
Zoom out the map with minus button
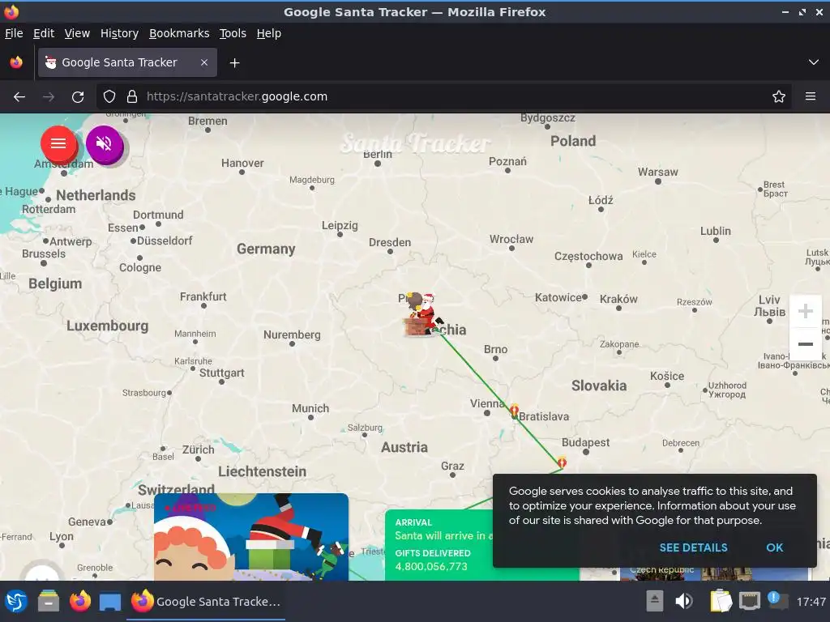(x=805, y=343)
